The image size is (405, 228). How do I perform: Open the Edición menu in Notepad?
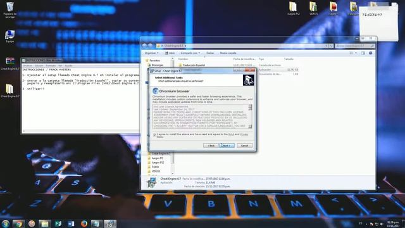coord(39,66)
